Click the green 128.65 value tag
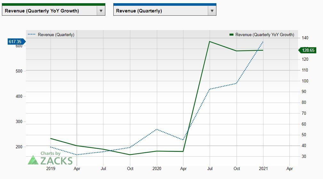323x179 pixels. pos(308,50)
